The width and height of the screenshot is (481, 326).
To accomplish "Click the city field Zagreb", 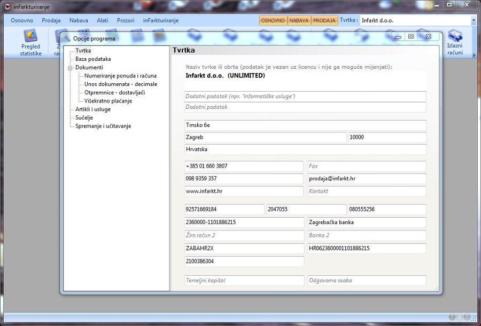I will coord(265,137).
